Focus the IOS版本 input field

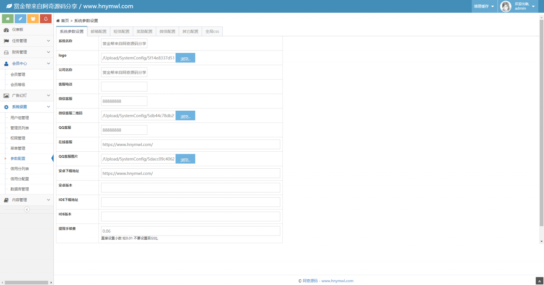point(191,217)
